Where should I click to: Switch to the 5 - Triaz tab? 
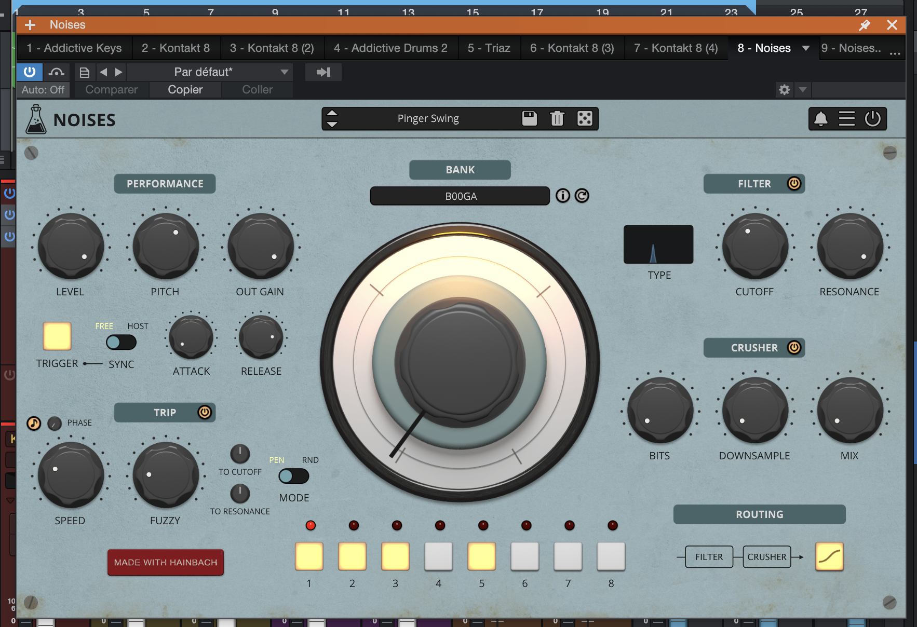click(x=489, y=48)
